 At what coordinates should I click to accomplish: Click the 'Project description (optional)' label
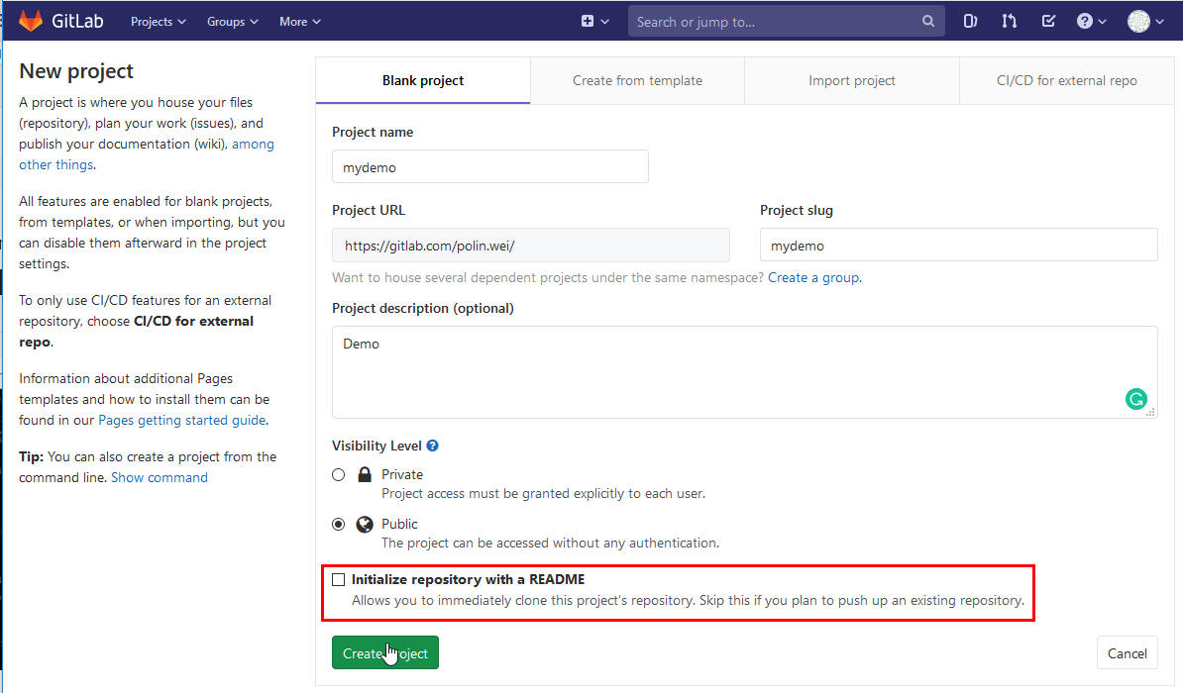(x=422, y=309)
